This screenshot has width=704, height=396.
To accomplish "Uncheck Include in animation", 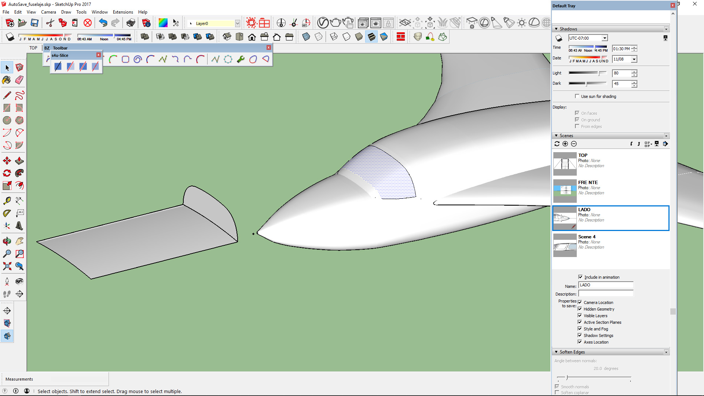I will (580, 277).
